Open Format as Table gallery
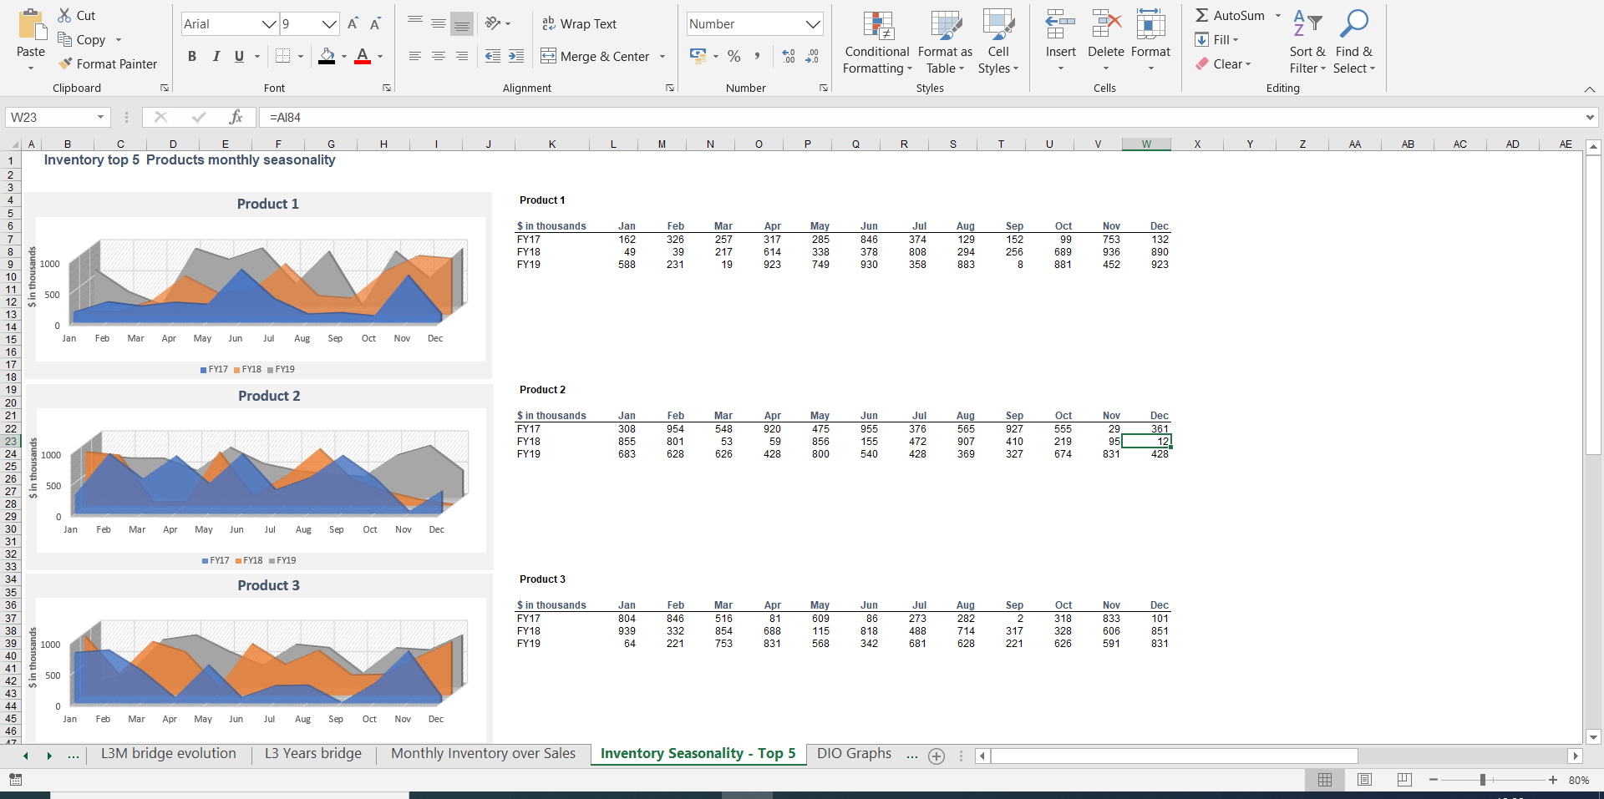This screenshot has height=799, width=1604. pos(946,42)
